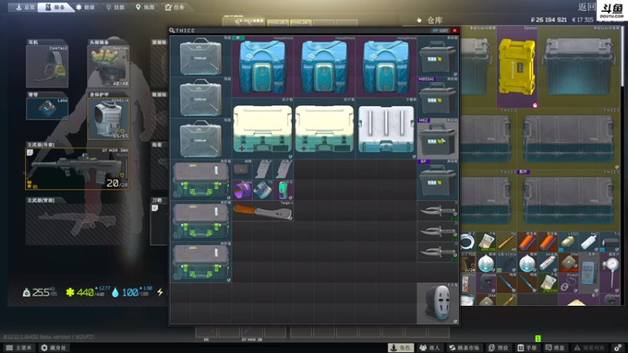This screenshot has width=628, height=353.
Task: Select the topmost documents case in THICC
Action: 201,56
